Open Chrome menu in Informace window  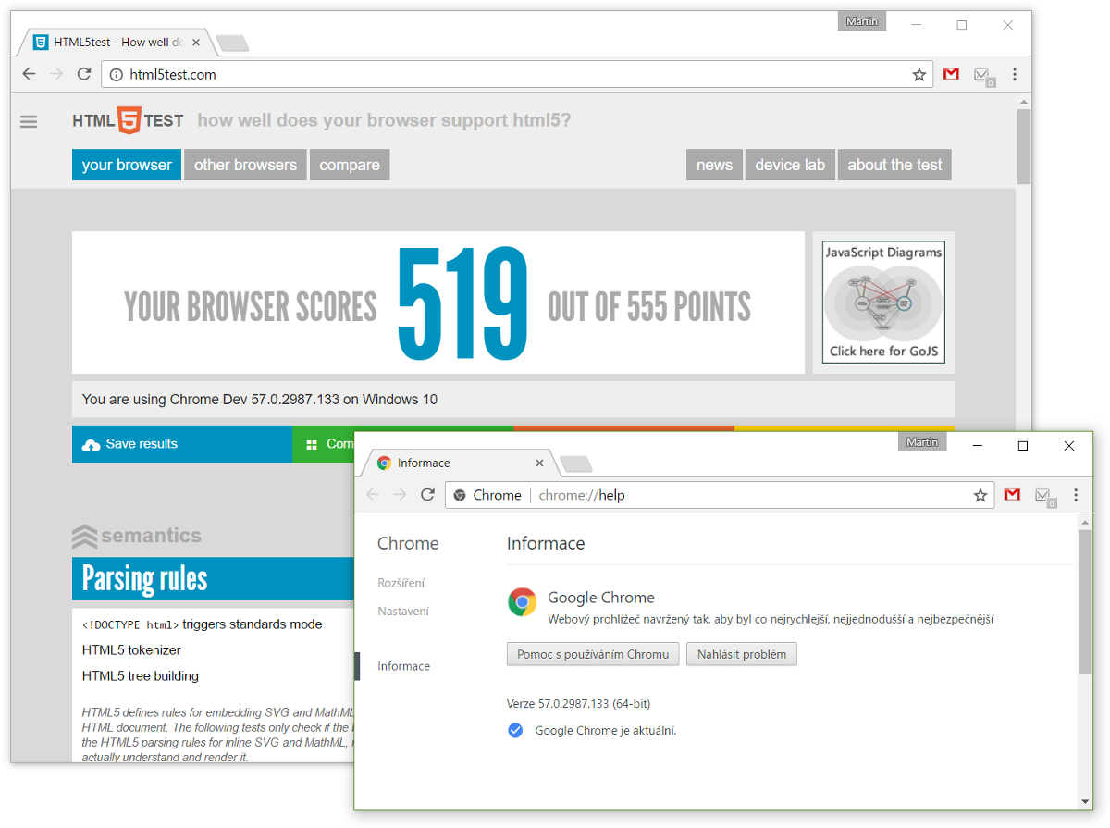point(1076,495)
